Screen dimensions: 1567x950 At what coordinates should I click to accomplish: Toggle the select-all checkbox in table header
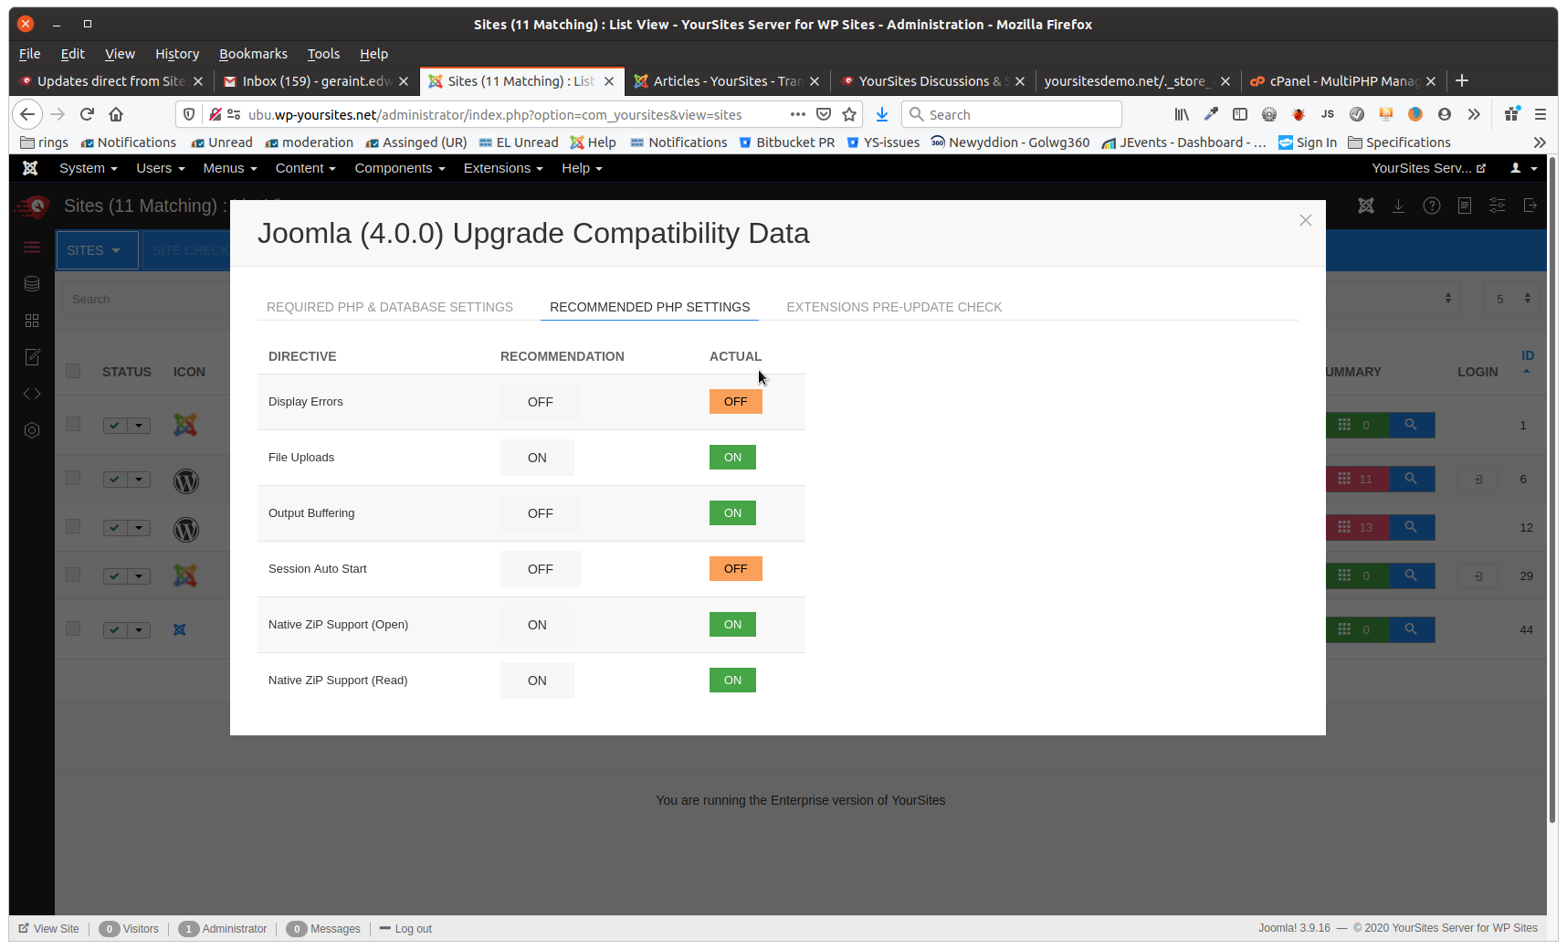click(73, 371)
